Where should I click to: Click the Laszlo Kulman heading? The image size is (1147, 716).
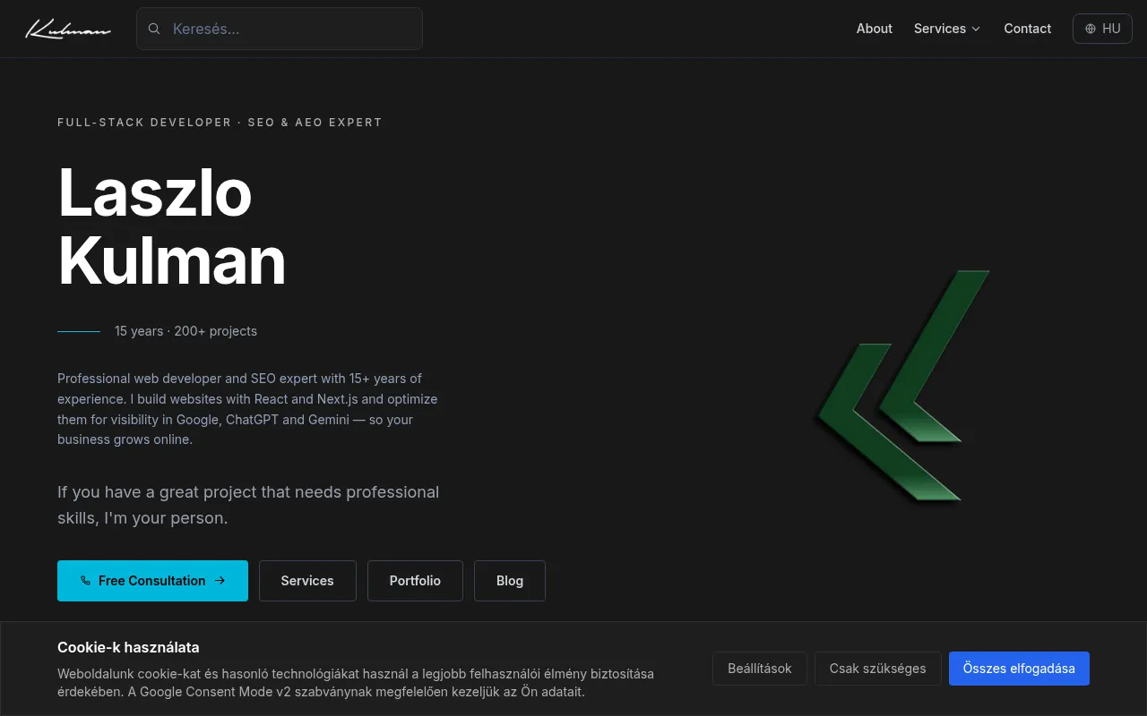[172, 226]
